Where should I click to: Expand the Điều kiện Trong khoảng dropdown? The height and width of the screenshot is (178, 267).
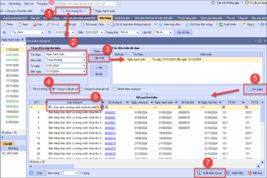coord(83,60)
